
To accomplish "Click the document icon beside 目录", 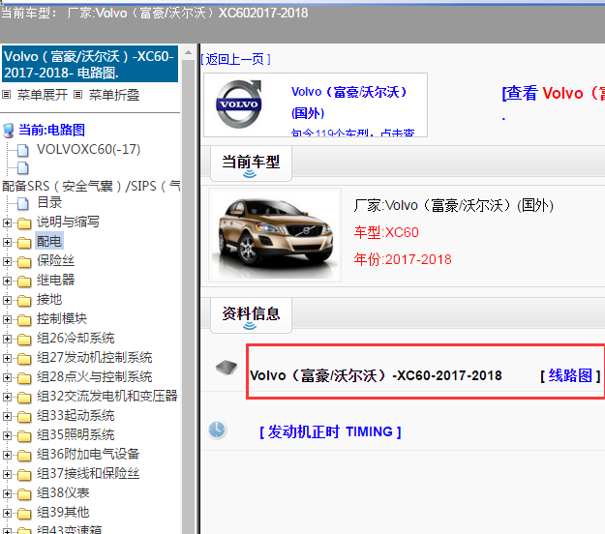I will click(23, 203).
